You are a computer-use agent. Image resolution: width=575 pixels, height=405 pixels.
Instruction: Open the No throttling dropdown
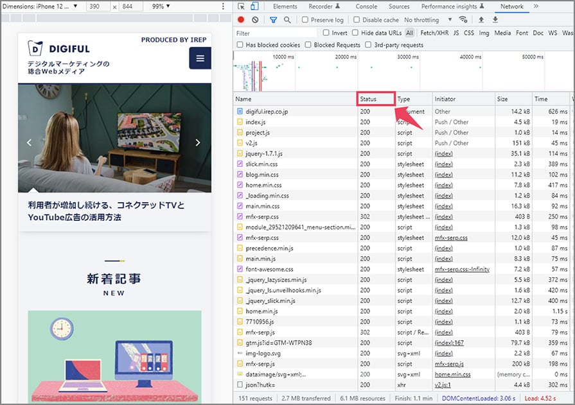(x=428, y=20)
